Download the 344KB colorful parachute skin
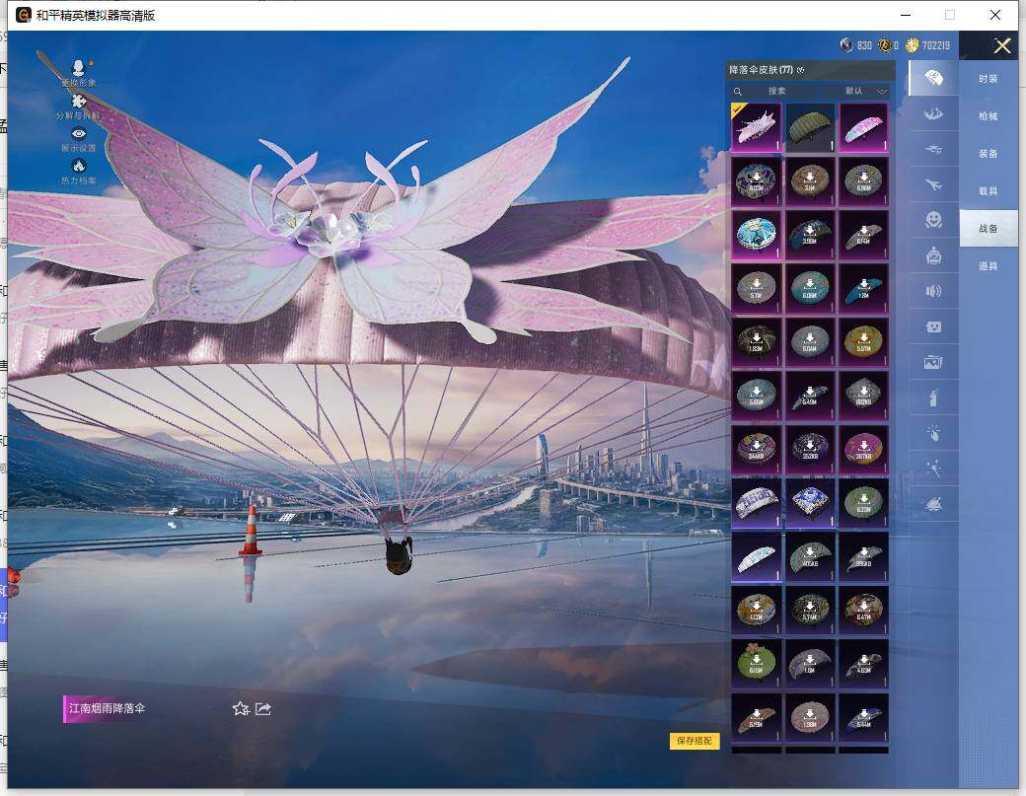Image resolution: width=1026 pixels, height=796 pixels. (x=756, y=449)
